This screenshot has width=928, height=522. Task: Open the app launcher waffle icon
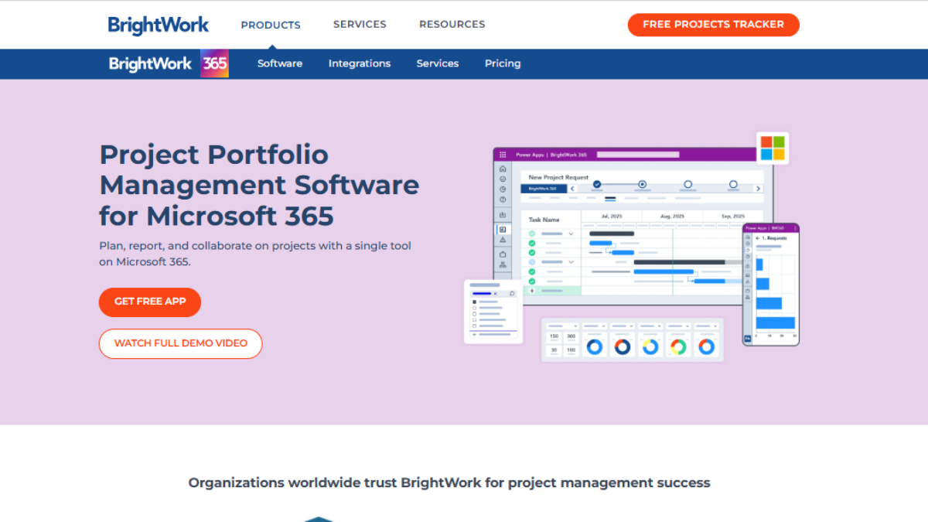503,154
